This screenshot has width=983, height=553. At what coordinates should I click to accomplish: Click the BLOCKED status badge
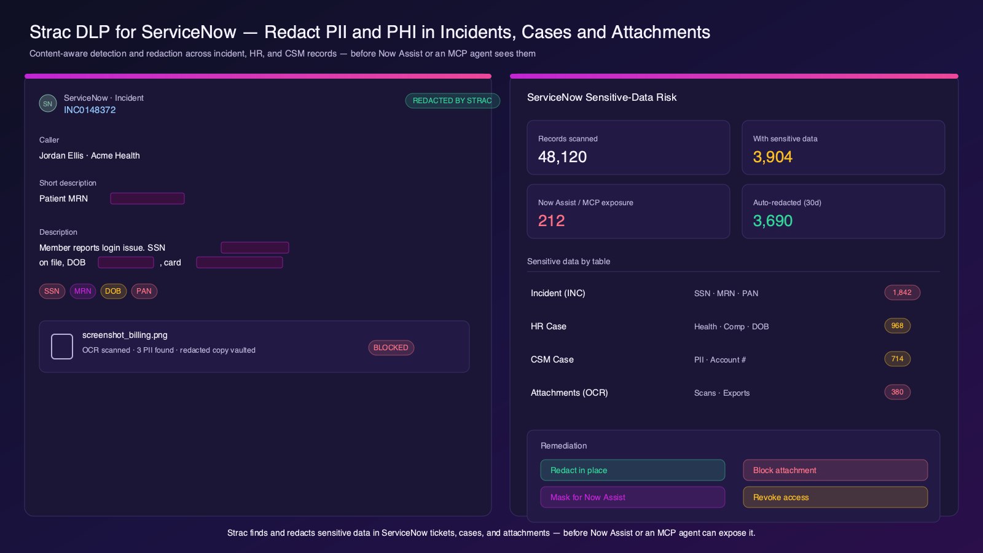[x=391, y=348]
